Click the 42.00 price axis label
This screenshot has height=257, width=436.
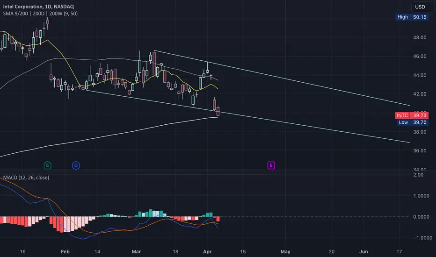tap(420, 94)
